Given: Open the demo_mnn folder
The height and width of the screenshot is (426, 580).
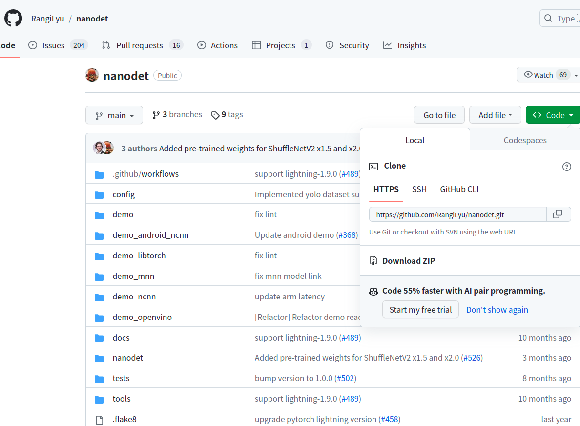Looking at the screenshot, I should [134, 276].
